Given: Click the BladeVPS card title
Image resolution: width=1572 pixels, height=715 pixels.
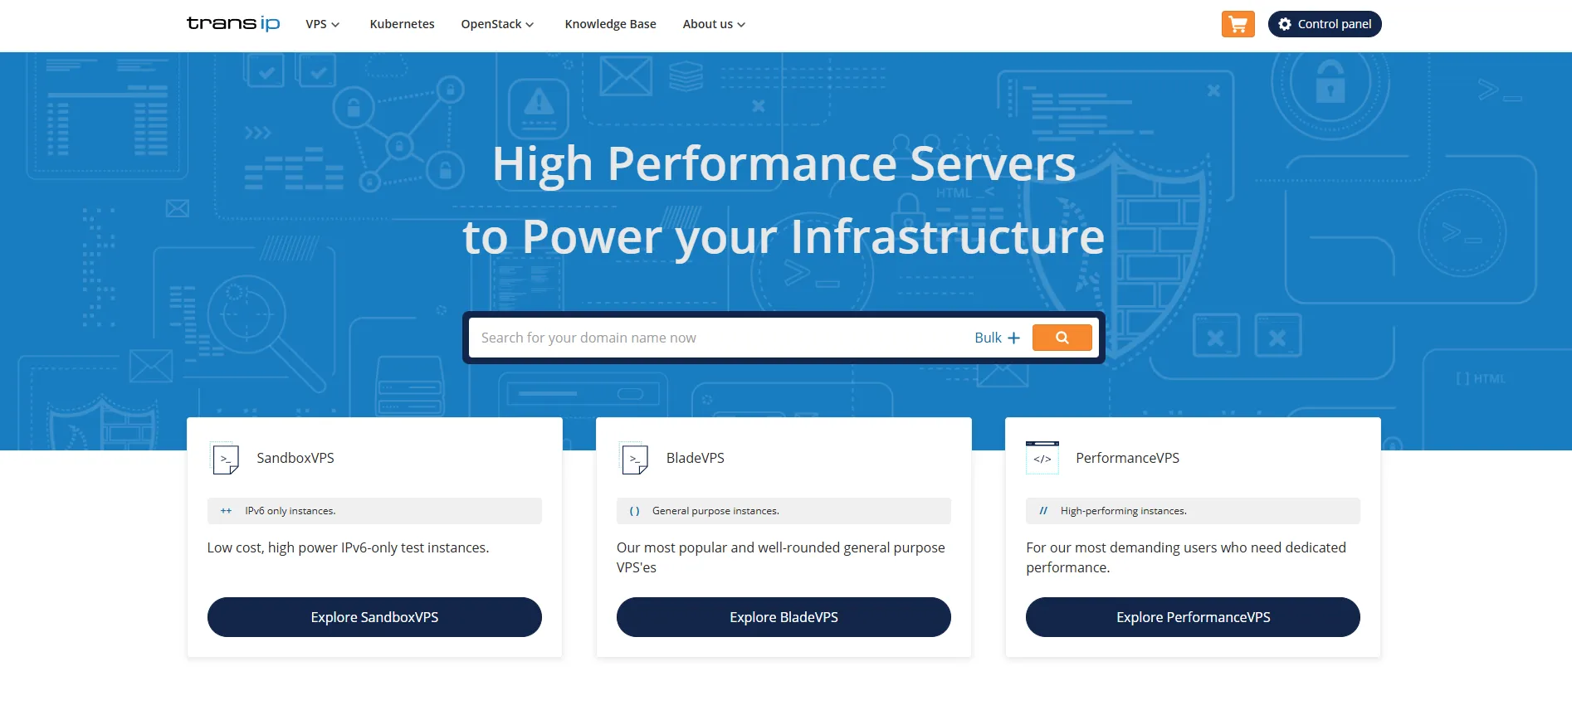Looking at the screenshot, I should [696, 458].
